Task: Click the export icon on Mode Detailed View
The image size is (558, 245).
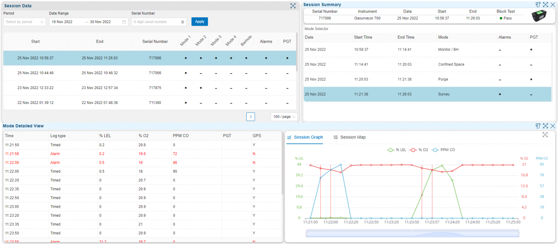Action: click(x=538, y=126)
